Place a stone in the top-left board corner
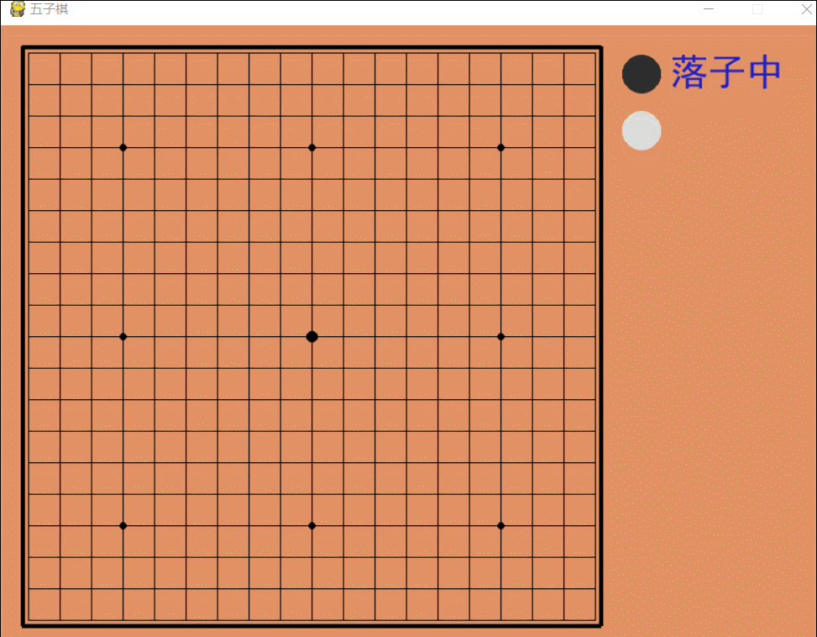The height and width of the screenshot is (637, 817). tap(29, 52)
